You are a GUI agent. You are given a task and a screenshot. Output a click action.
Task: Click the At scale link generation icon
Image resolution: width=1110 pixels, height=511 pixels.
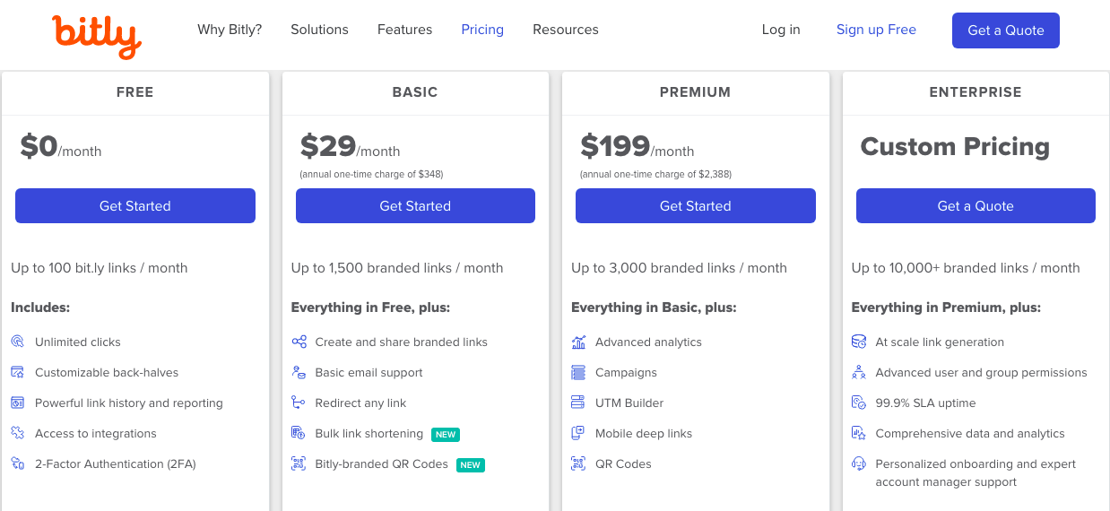point(859,342)
